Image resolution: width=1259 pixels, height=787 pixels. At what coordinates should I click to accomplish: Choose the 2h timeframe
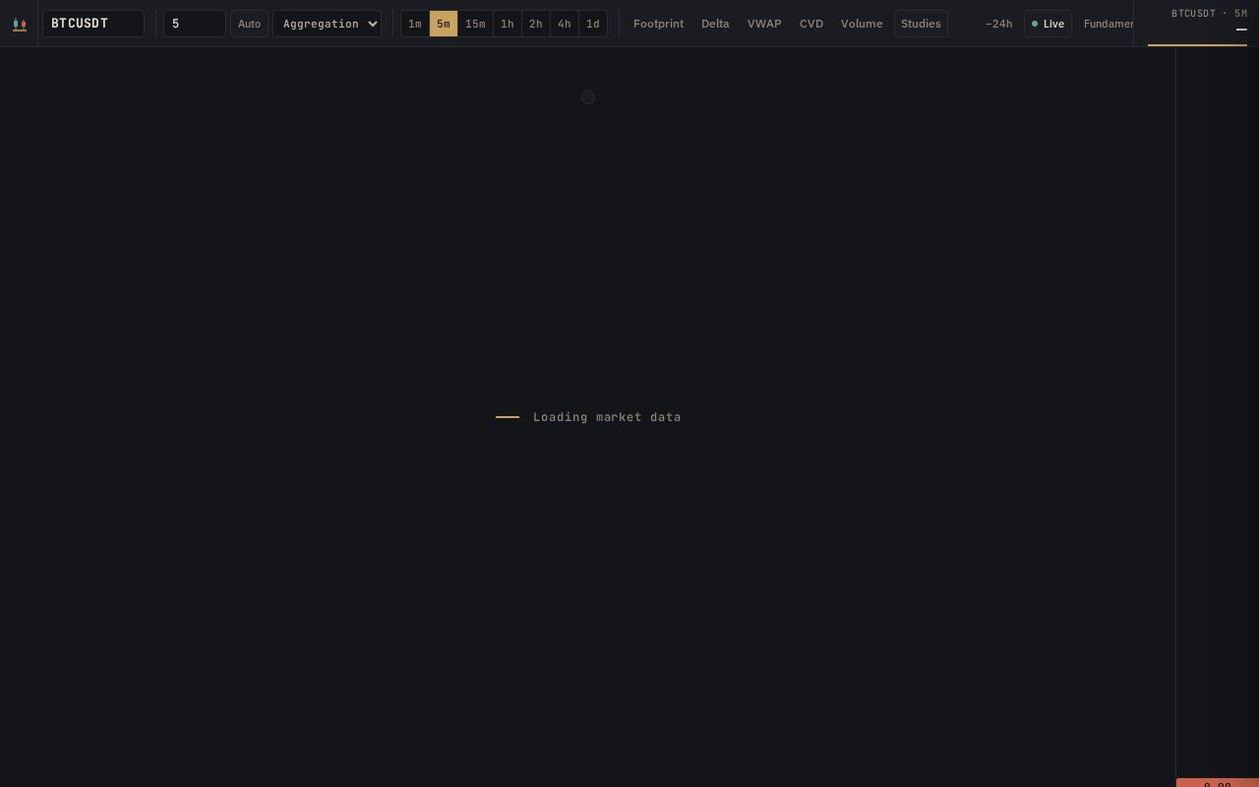536,24
